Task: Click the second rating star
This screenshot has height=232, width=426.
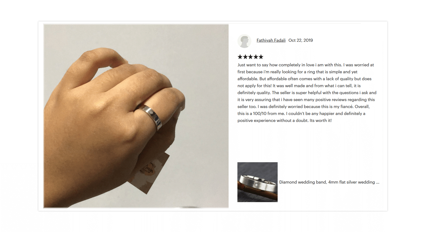Action: point(245,57)
